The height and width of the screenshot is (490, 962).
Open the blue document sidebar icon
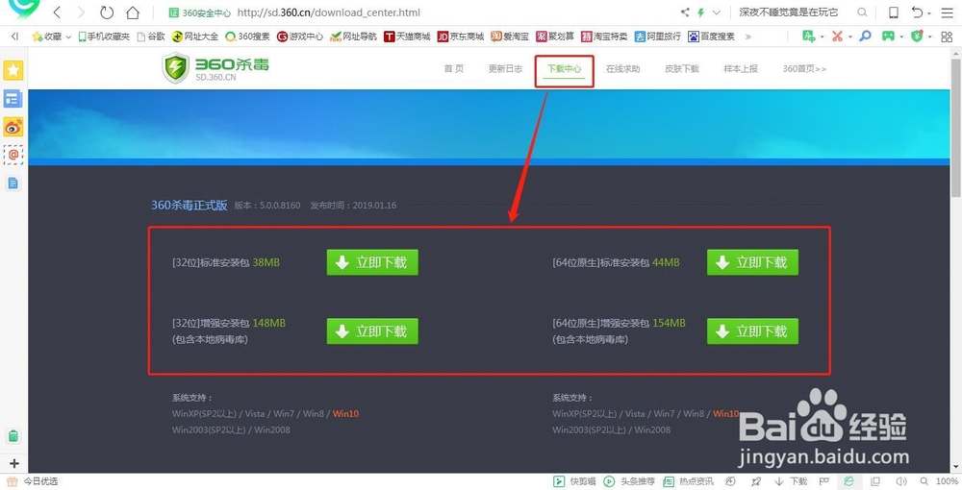[13, 184]
